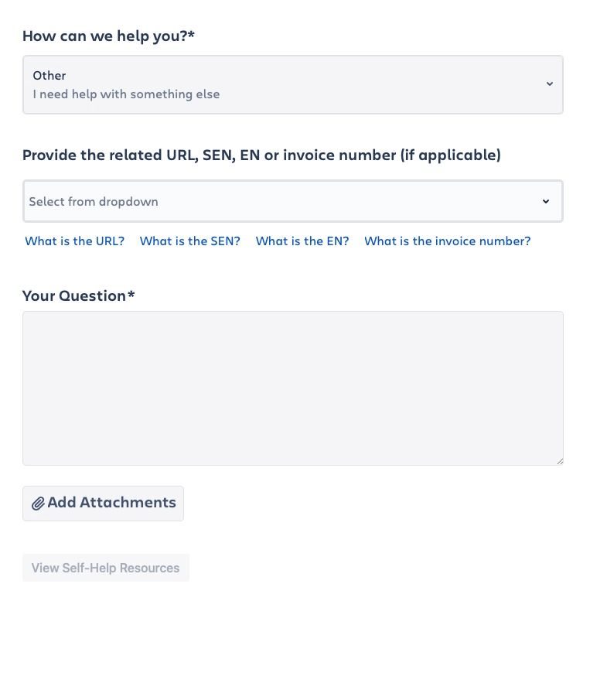Click the Add Attachments button
The height and width of the screenshot is (676, 607).
click(x=103, y=504)
